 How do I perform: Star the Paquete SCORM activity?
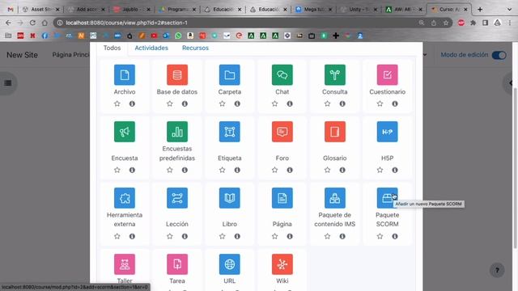pyautogui.click(x=380, y=236)
